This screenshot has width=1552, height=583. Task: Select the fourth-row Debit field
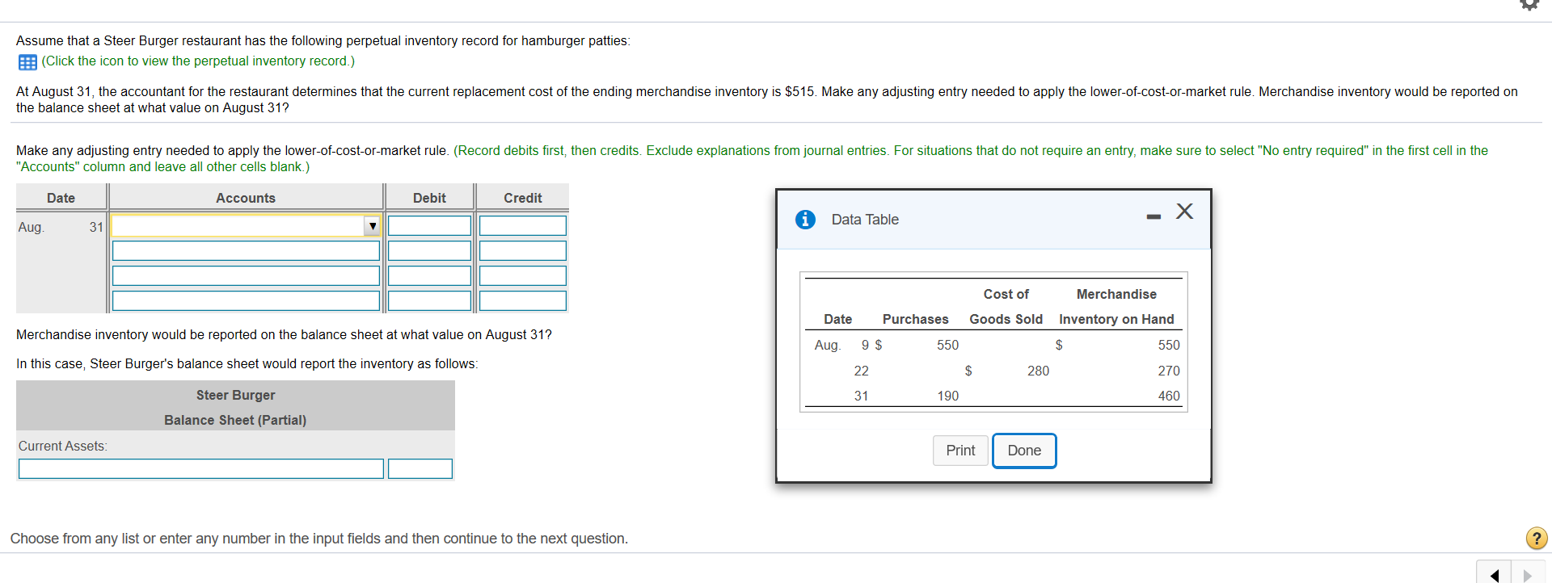pyautogui.click(x=429, y=301)
